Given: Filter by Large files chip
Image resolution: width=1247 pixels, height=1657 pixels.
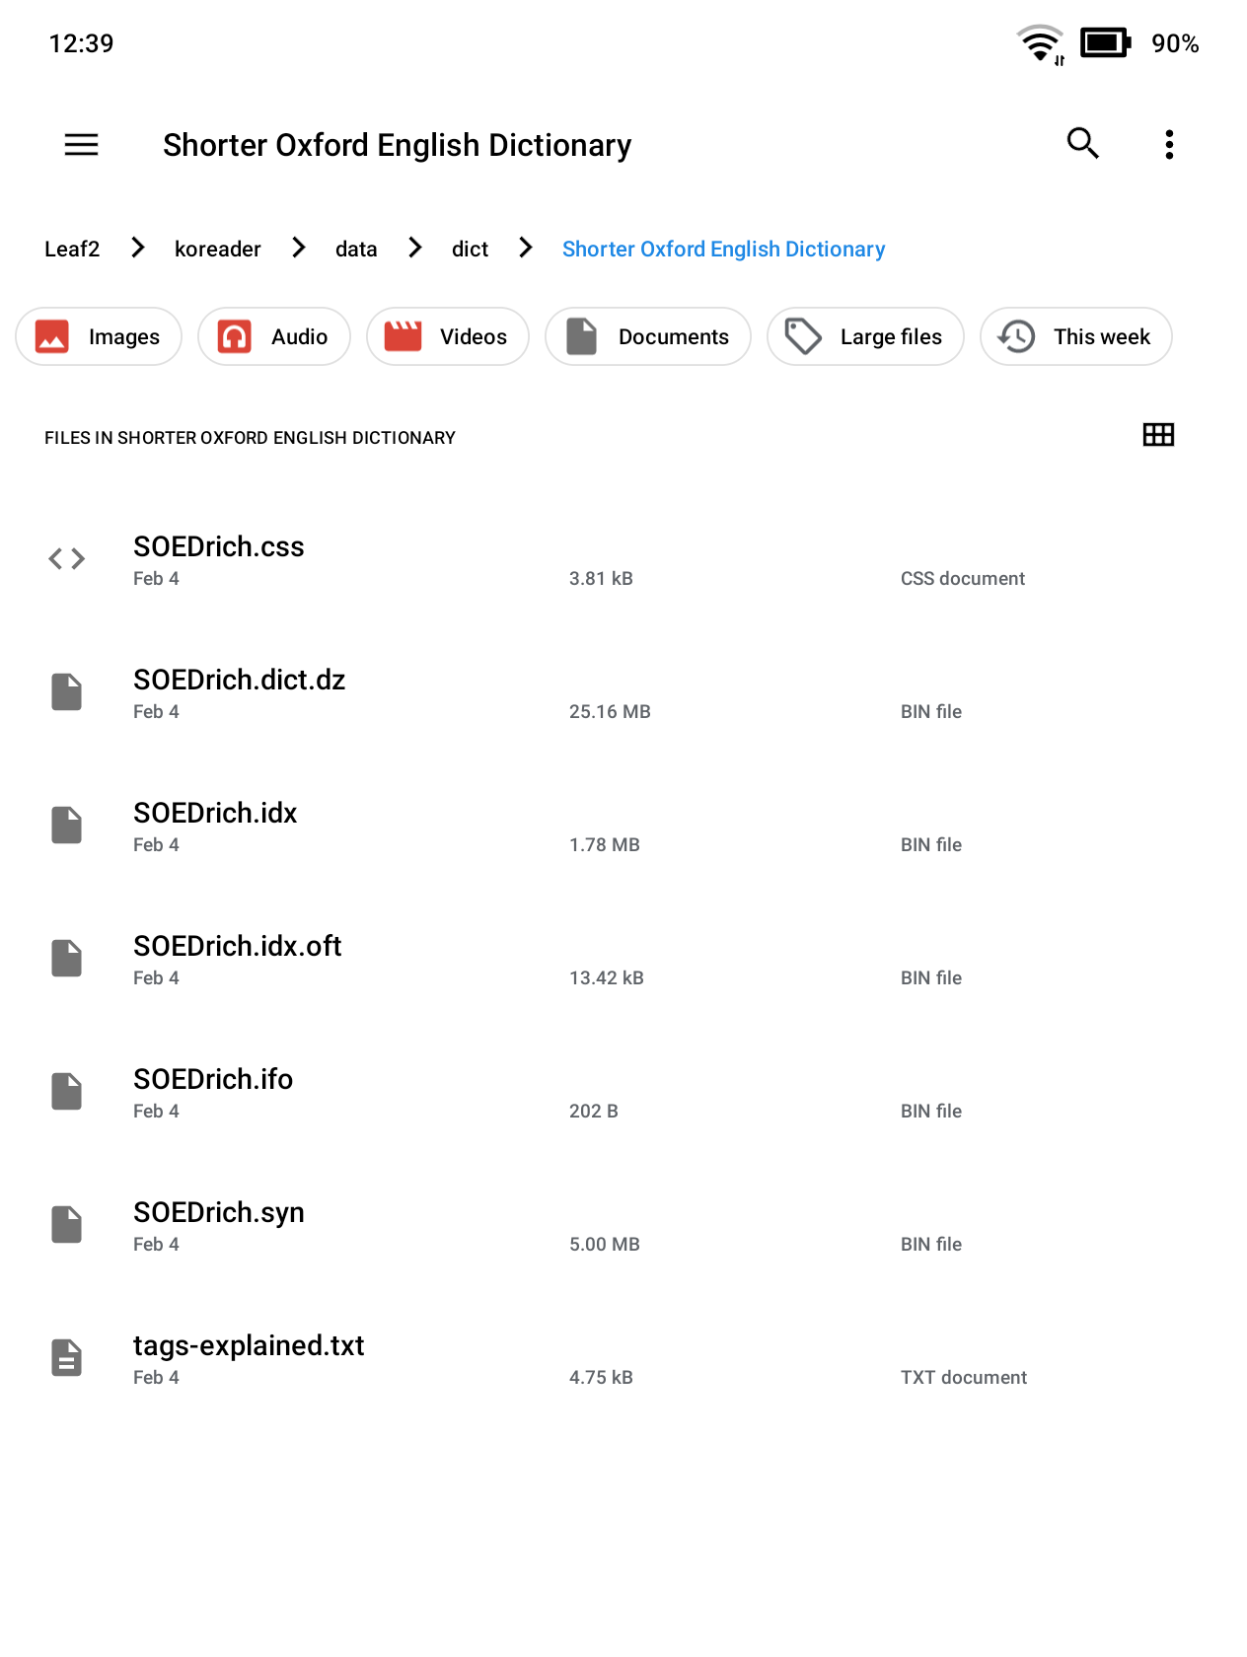Looking at the screenshot, I should [865, 336].
